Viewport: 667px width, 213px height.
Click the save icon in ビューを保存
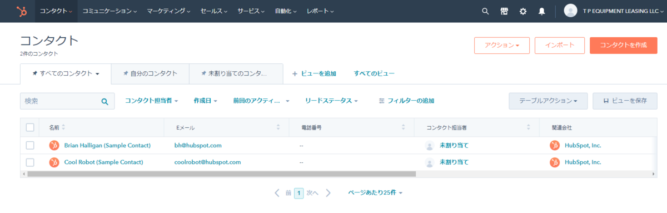coord(606,101)
